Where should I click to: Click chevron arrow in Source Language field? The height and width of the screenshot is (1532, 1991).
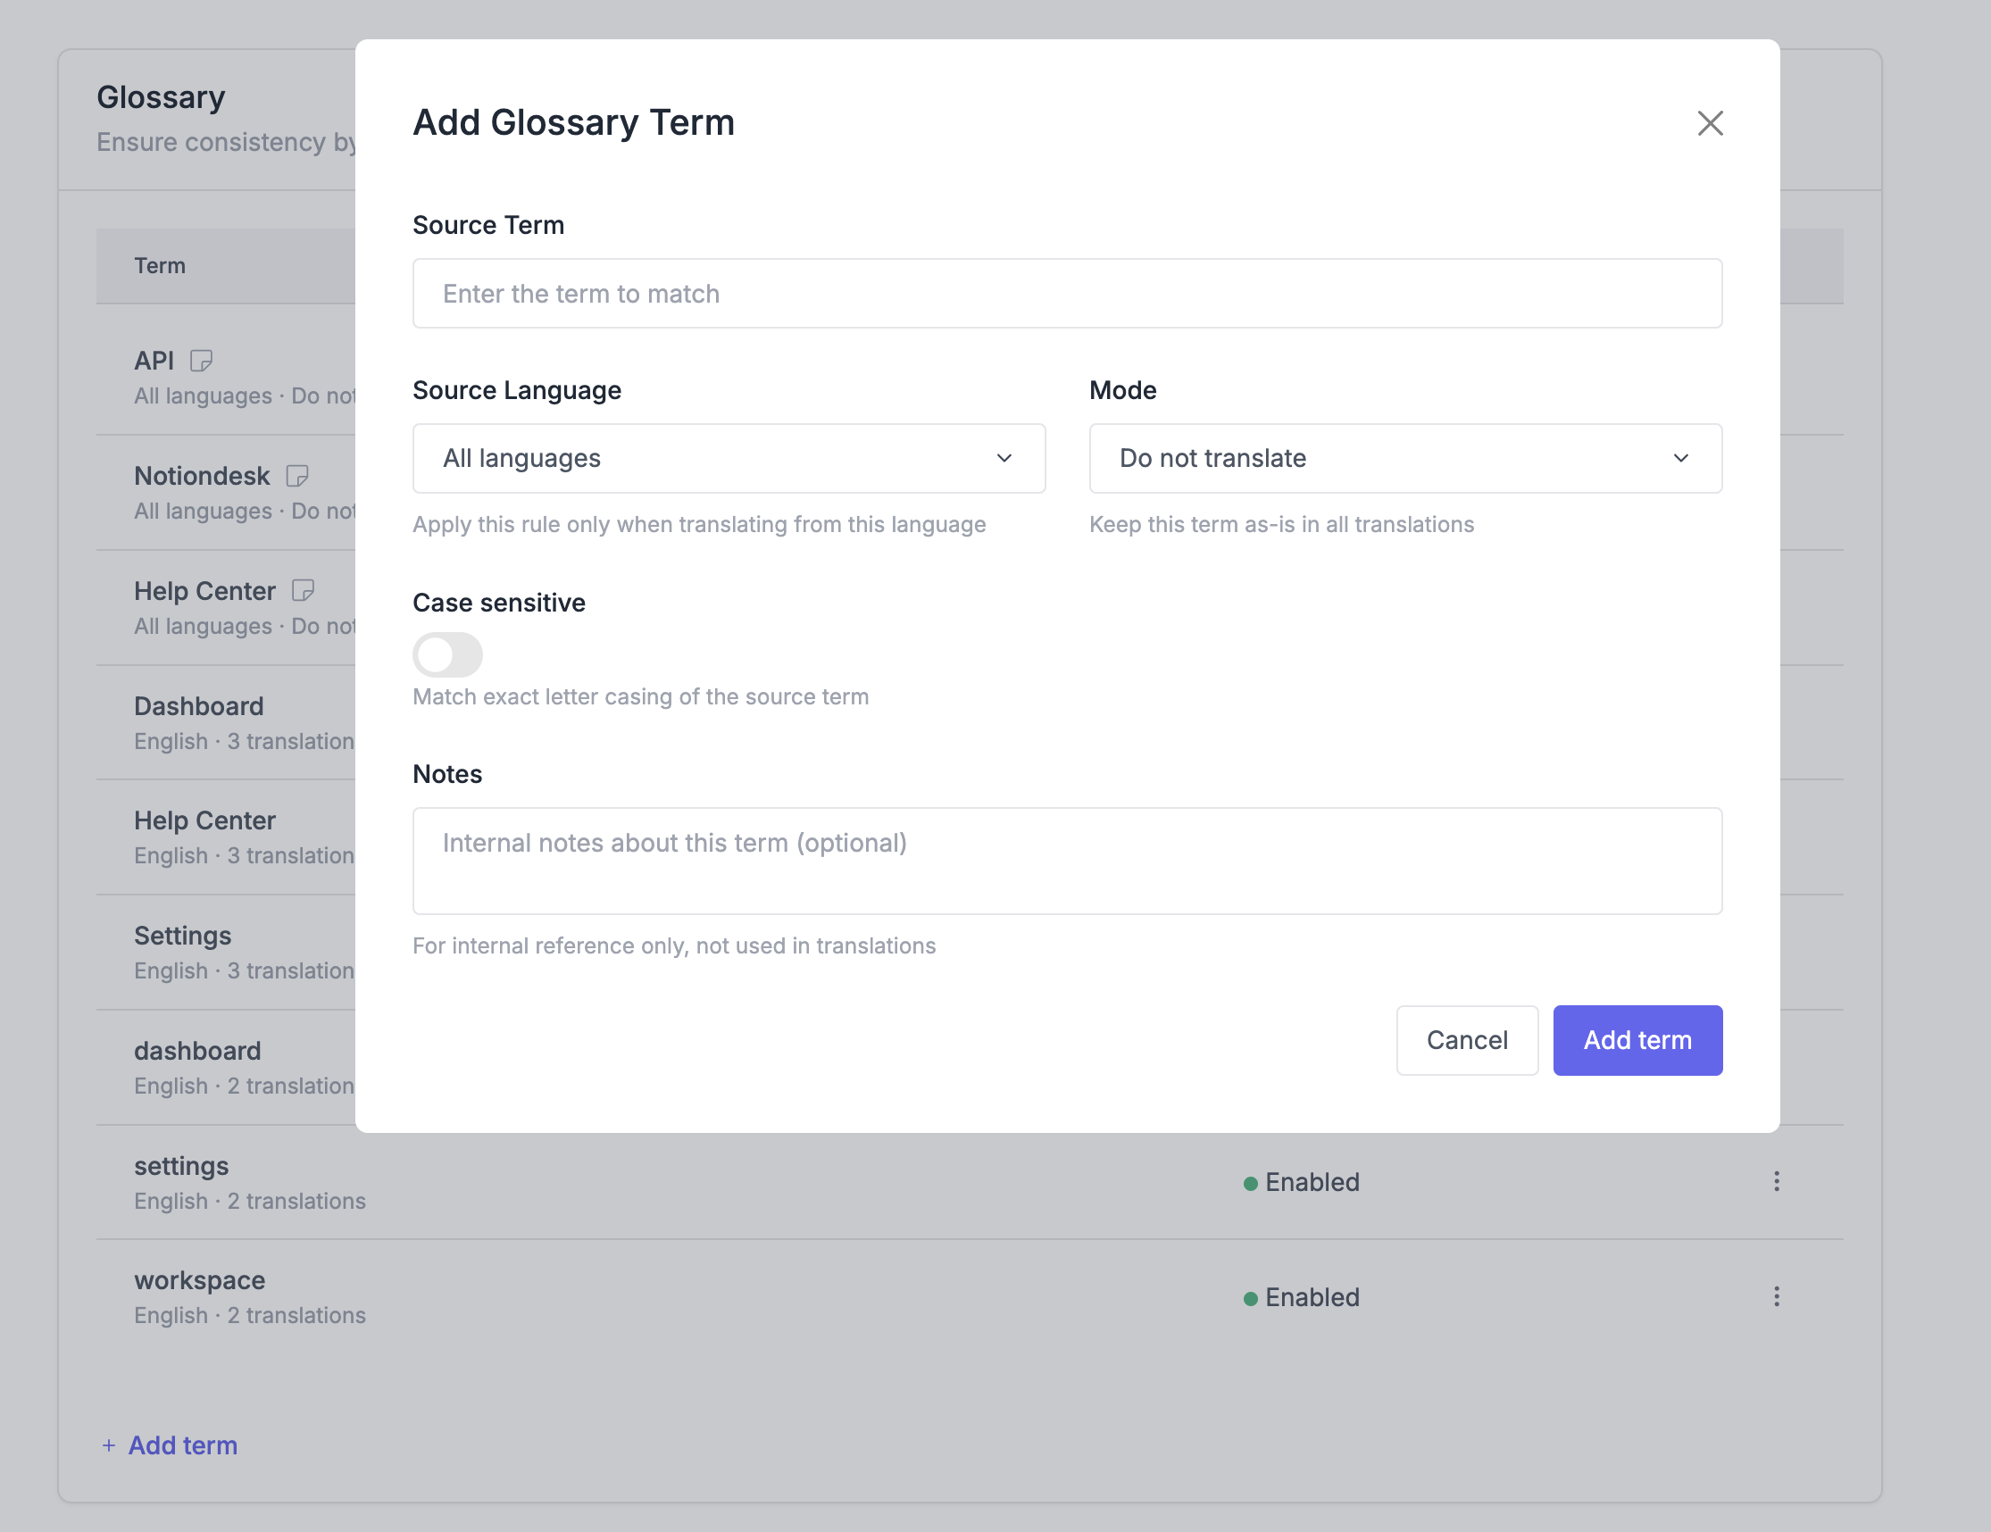click(1004, 458)
